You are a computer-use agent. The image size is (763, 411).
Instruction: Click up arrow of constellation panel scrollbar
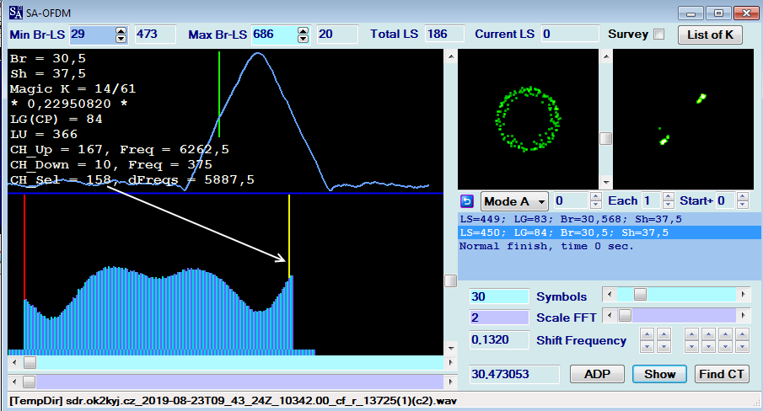(x=606, y=56)
